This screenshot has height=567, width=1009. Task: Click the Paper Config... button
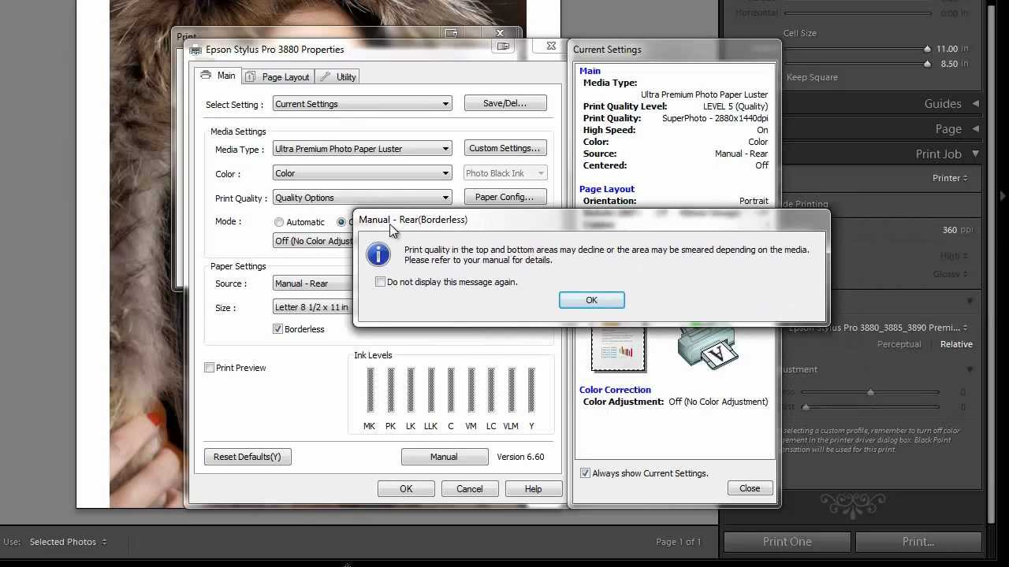tap(504, 197)
